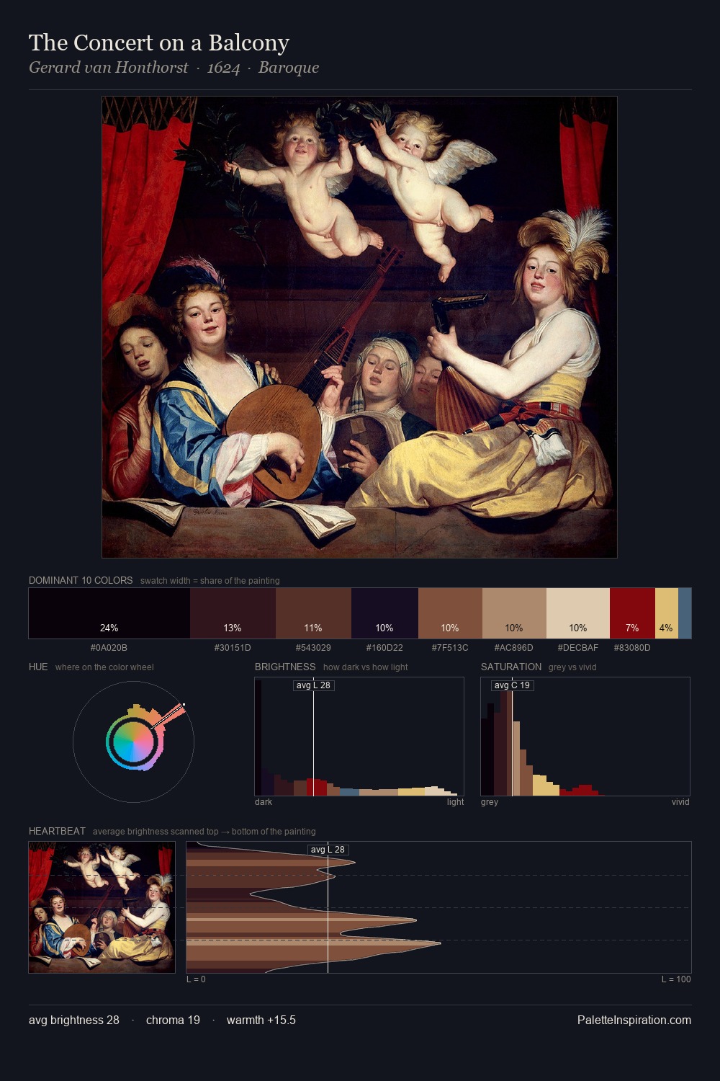
Task: Open the main Concert on a Balcony painting
Action: click(359, 327)
